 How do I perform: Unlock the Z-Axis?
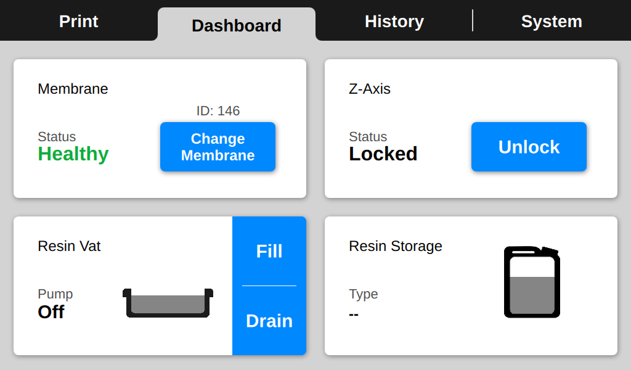(529, 147)
